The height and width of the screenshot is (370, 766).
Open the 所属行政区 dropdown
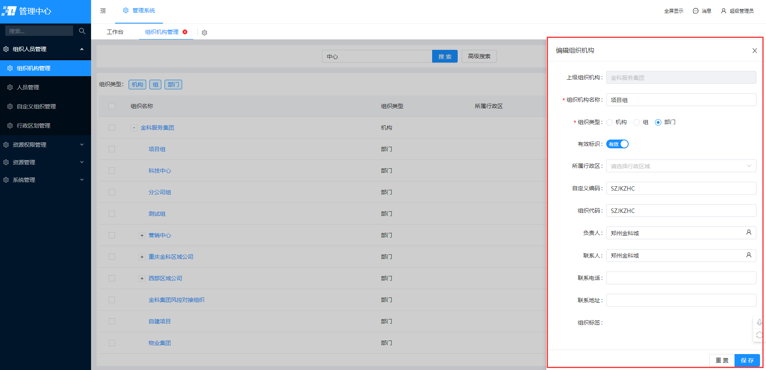[681, 166]
